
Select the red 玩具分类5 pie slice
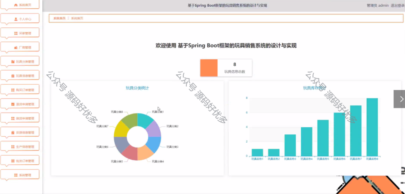[130, 154]
